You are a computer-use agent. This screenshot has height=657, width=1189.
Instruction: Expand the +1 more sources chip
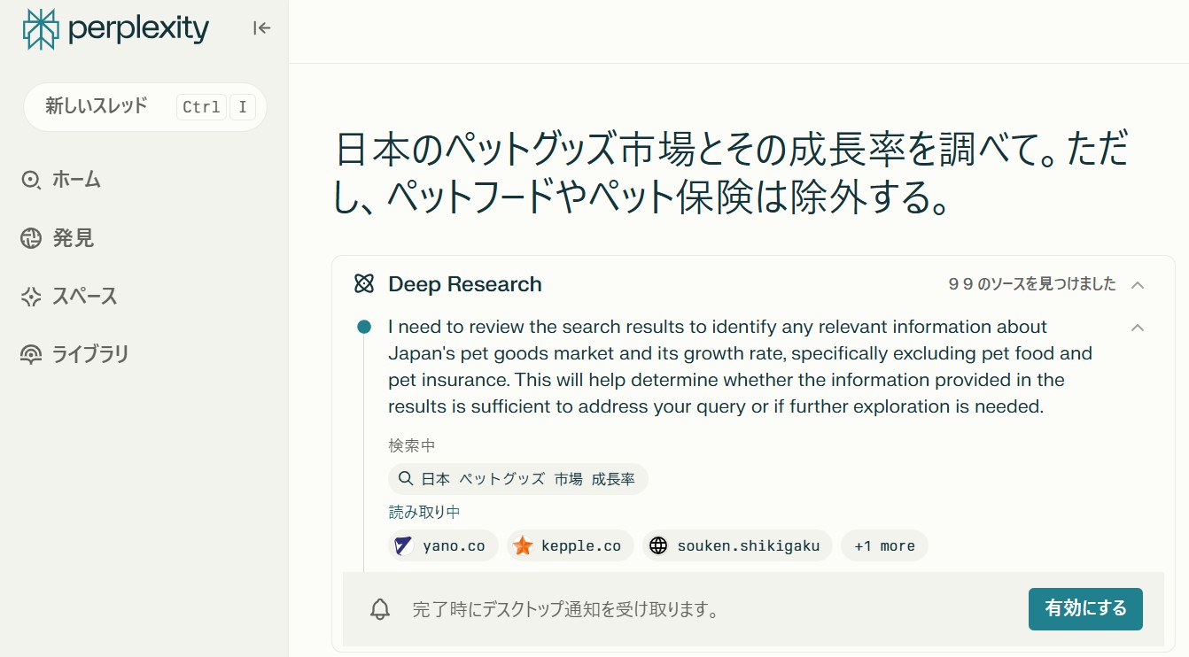883,545
